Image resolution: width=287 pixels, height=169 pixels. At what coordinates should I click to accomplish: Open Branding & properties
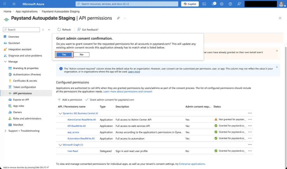26,68
